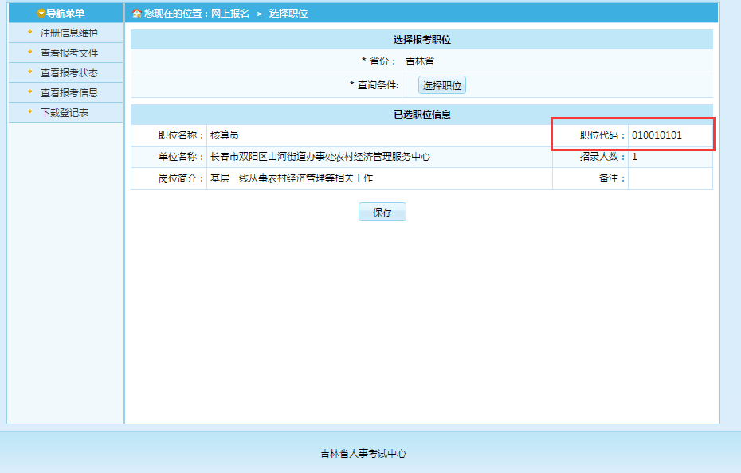
Task: Click the 单位名称 label
Action: point(181,157)
